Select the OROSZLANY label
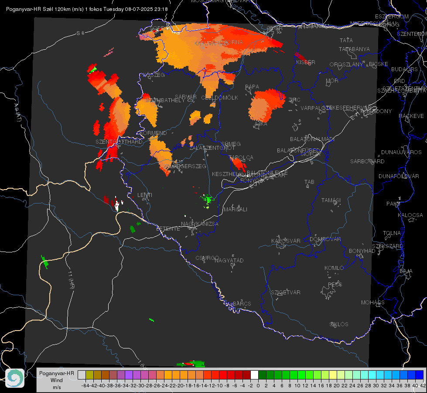427x393 pixels. (x=346, y=65)
